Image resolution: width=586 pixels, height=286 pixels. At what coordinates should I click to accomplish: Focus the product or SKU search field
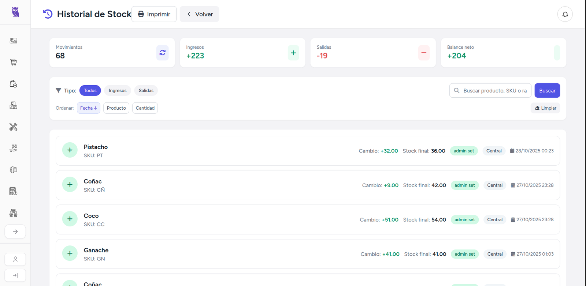point(494,91)
